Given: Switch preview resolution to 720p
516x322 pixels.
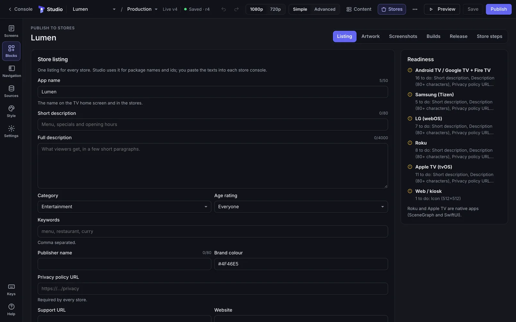Looking at the screenshot, I should [275, 9].
